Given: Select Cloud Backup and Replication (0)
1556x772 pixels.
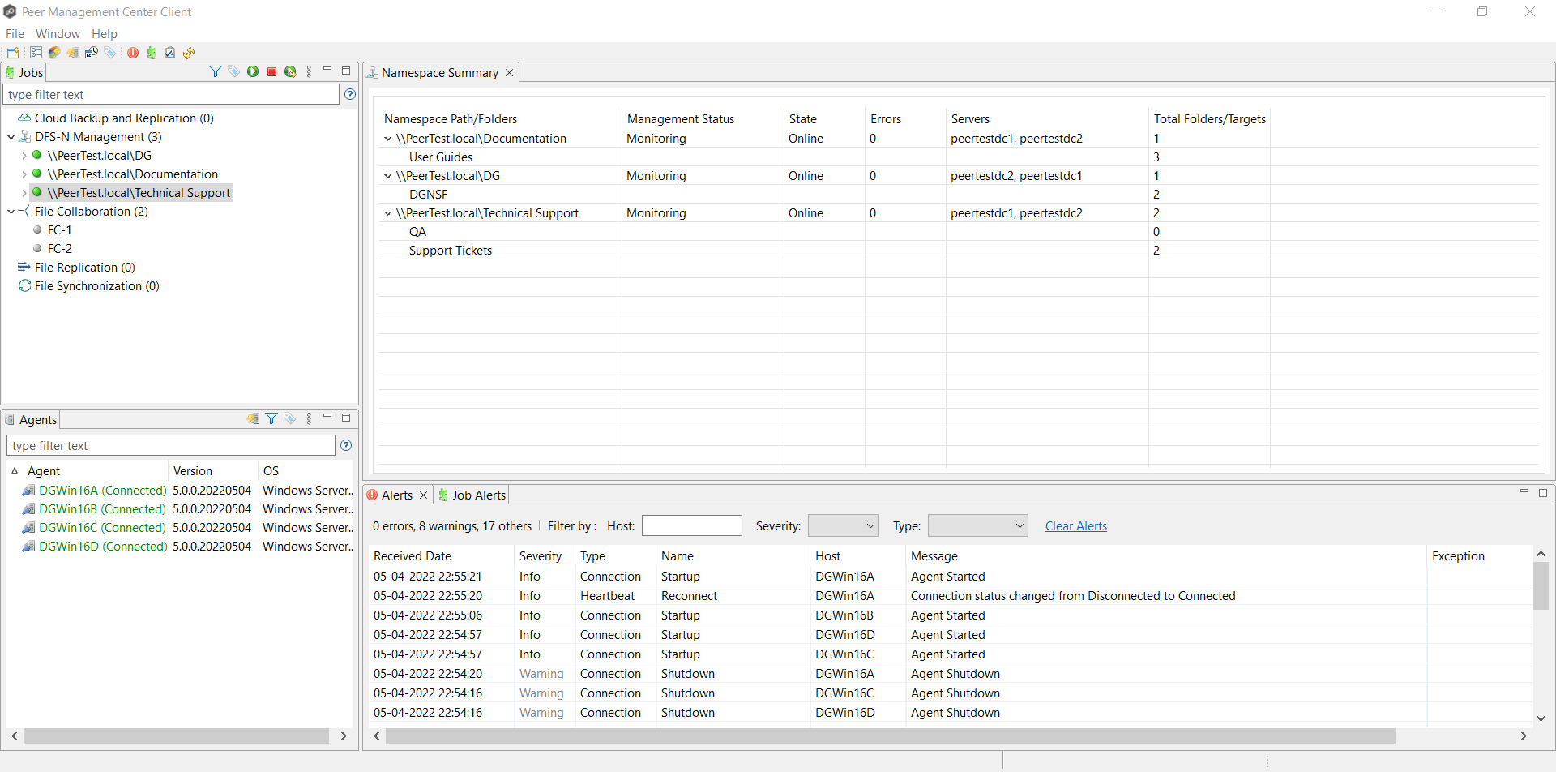Looking at the screenshot, I should click(x=124, y=118).
